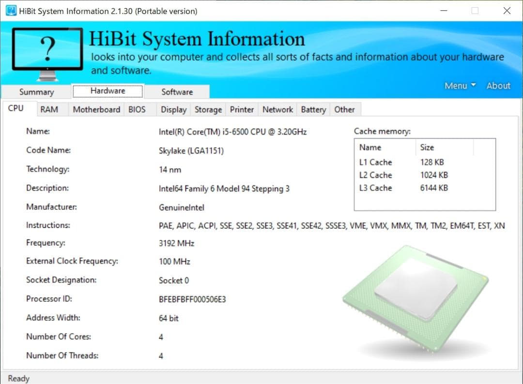Click the Hardware tab

click(107, 90)
